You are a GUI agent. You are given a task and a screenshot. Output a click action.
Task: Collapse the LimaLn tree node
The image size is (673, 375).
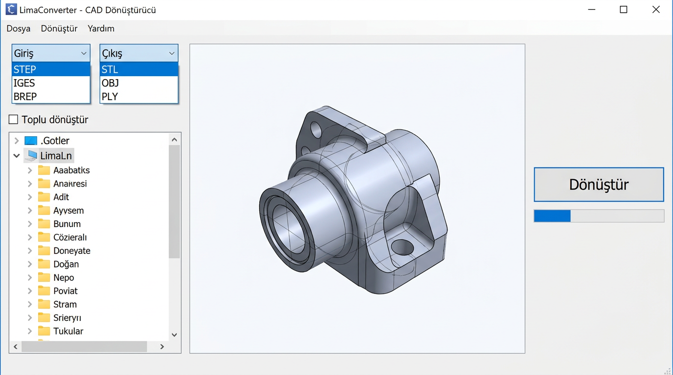(x=17, y=156)
